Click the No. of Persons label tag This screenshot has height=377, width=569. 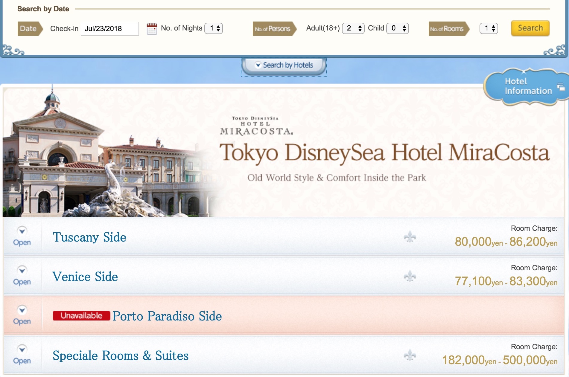275,29
